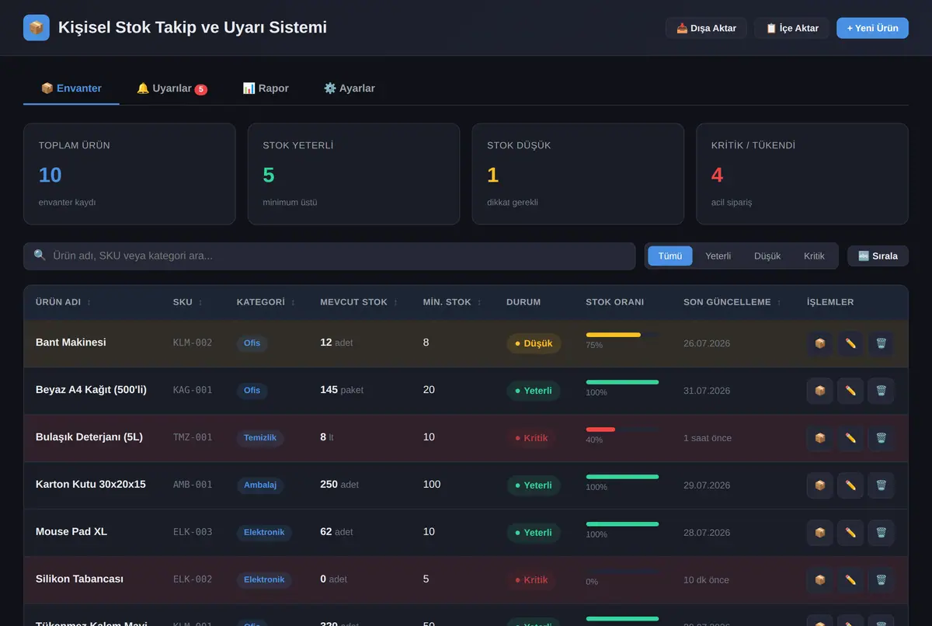Click the pencil icon for Beyaz A4 Kağıt
The height and width of the screenshot is (626, 932).
click(x=850, y=391)
